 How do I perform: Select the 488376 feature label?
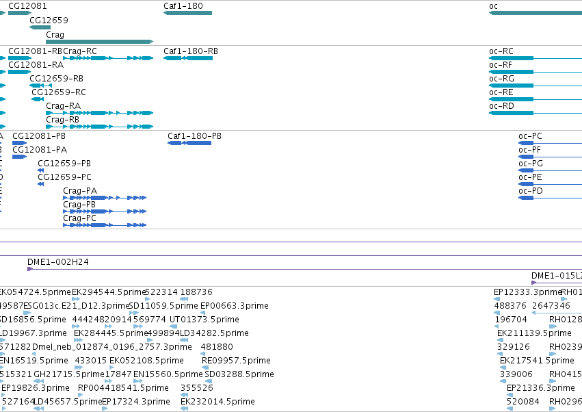(x=510, y=306)
